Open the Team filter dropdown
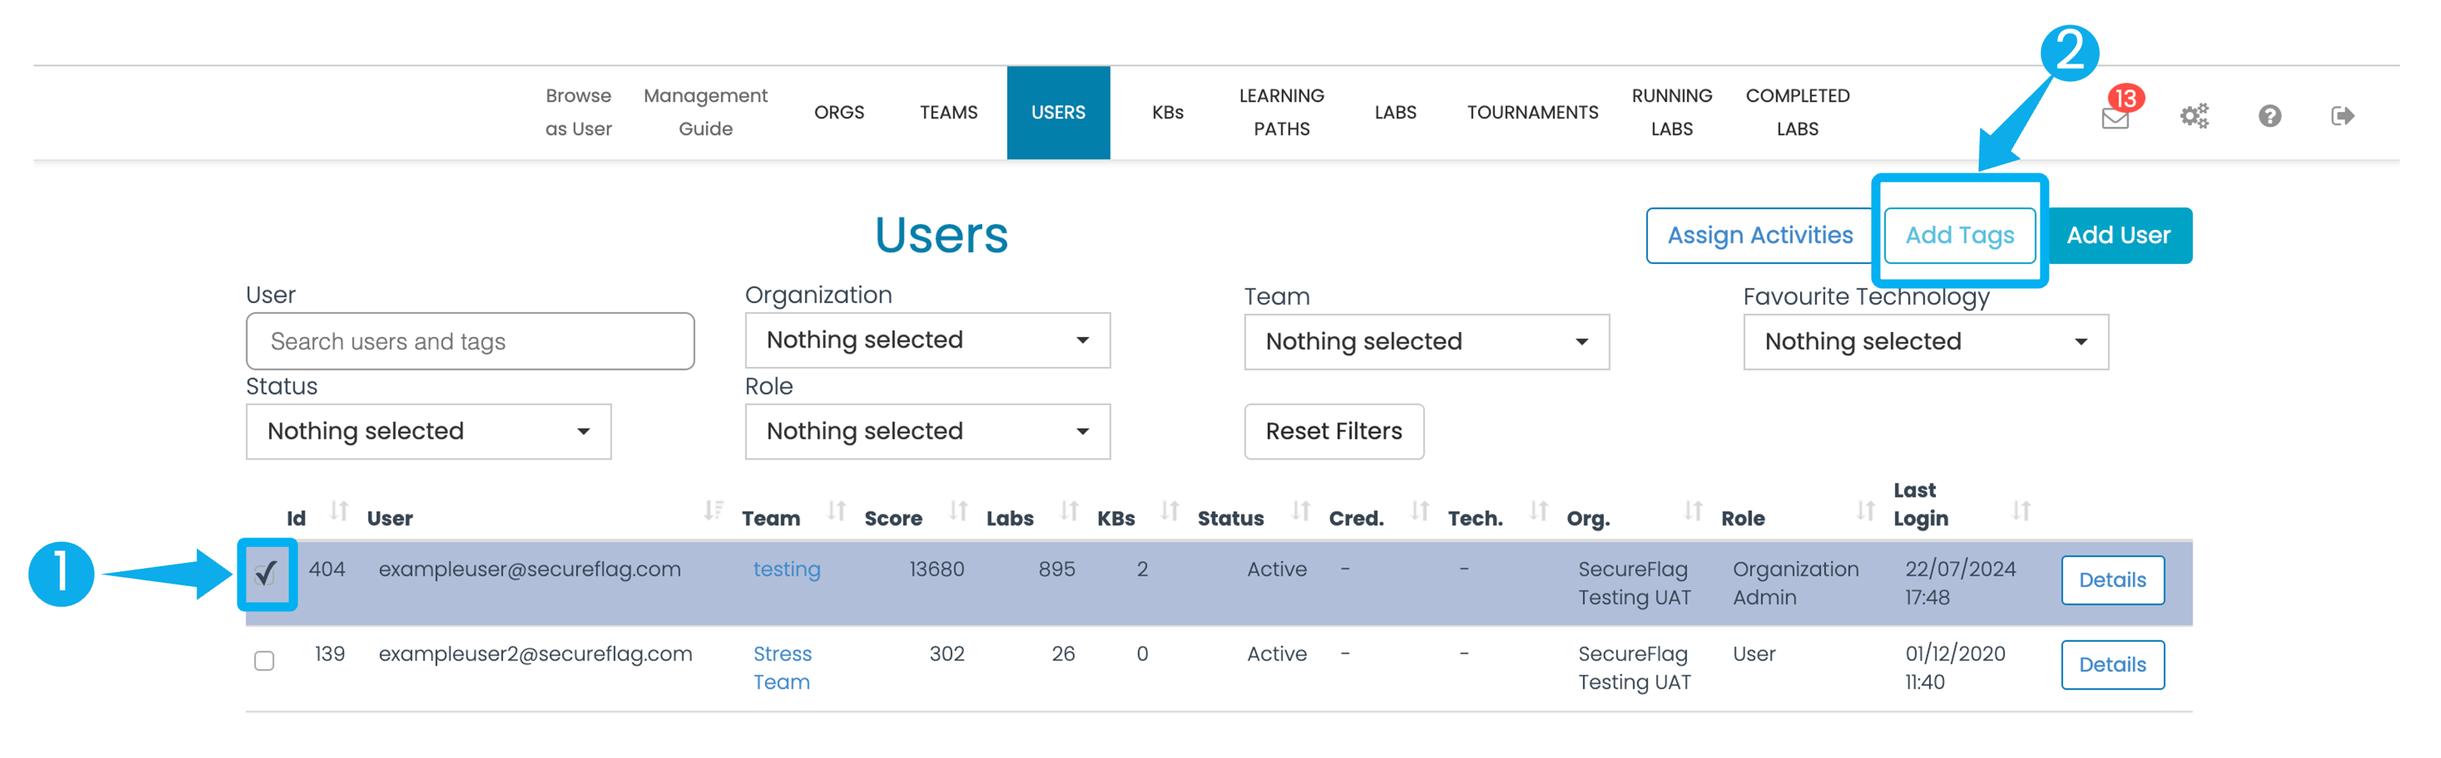 pyautogui.click(x=1426, y=342)
